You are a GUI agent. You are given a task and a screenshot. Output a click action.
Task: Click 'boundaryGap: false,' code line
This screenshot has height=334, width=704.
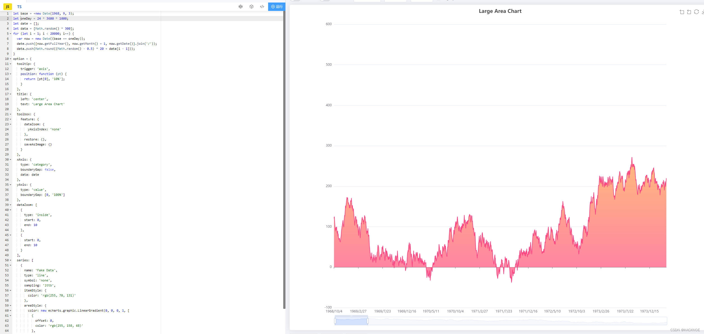point(38,170)
